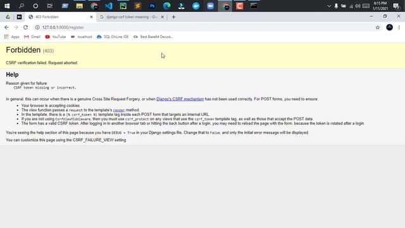Screen dimensions: 405x228
Task: Open the microphone tray icon
Action: pyautogui.click(x=336, y=6)
